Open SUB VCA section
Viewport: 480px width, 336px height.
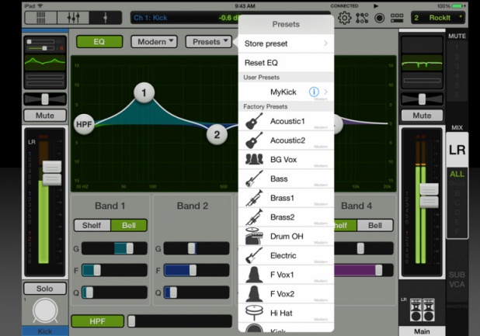[x=457, y=279]
